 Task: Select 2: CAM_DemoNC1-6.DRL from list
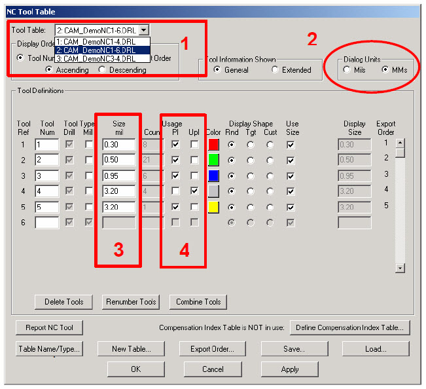pos(102,50)
